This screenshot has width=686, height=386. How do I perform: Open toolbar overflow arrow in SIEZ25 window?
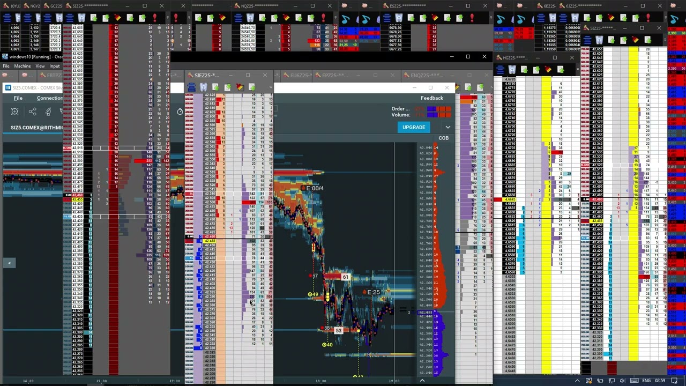coord(271,87)
